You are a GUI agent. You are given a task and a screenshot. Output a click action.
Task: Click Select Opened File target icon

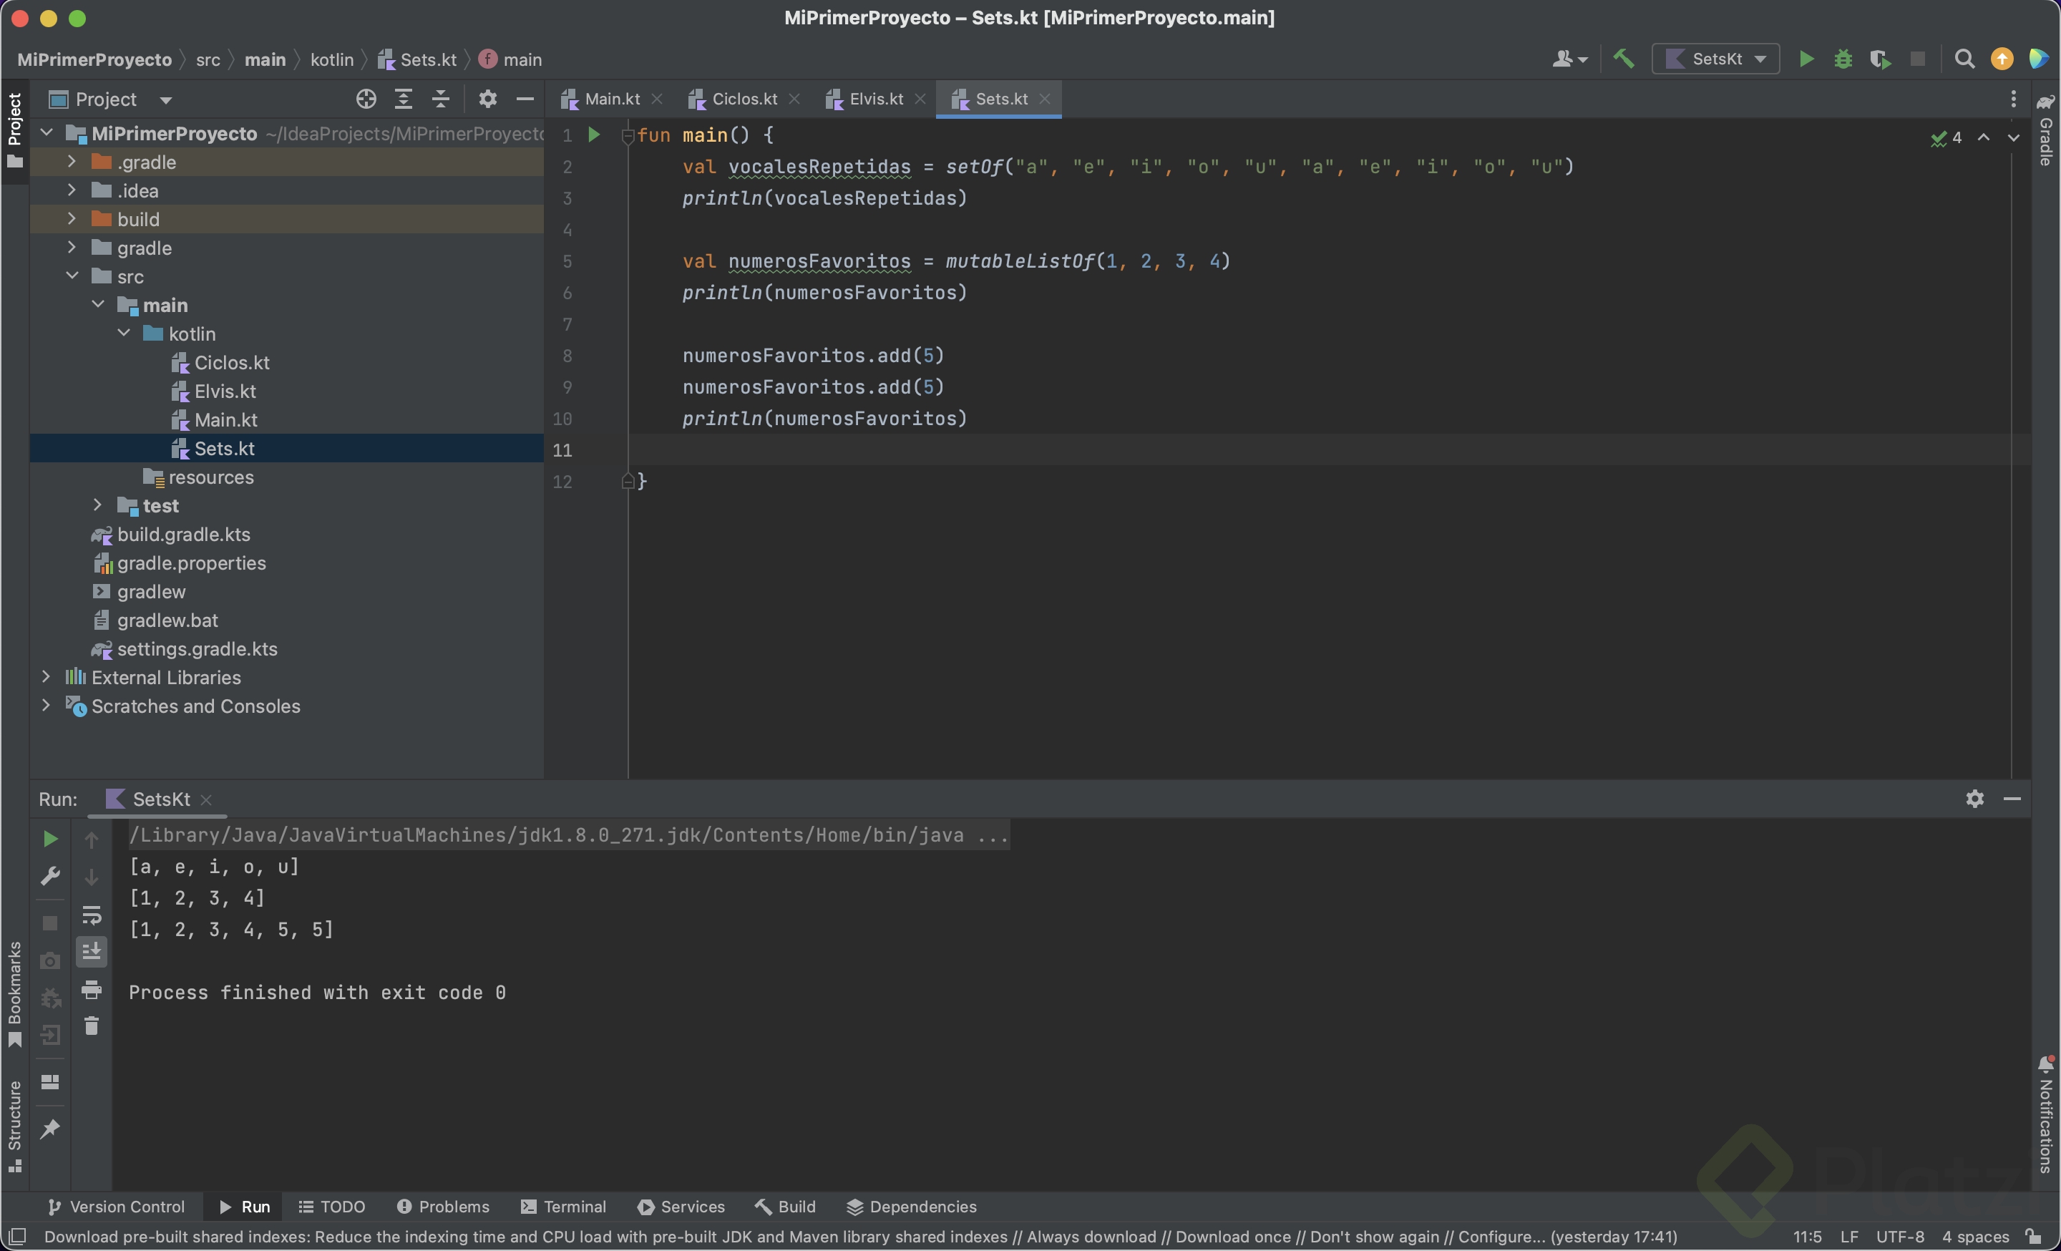click(x=366, y=99)
